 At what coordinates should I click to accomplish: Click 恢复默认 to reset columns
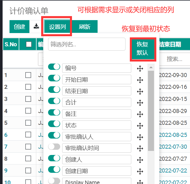coord(142,49)
